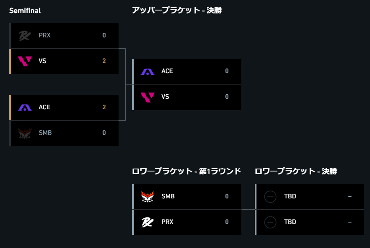Screen dimensions: 370x248
Task: Click the SMB owl logo in lower bracket round 1
Action: point(148,197)
